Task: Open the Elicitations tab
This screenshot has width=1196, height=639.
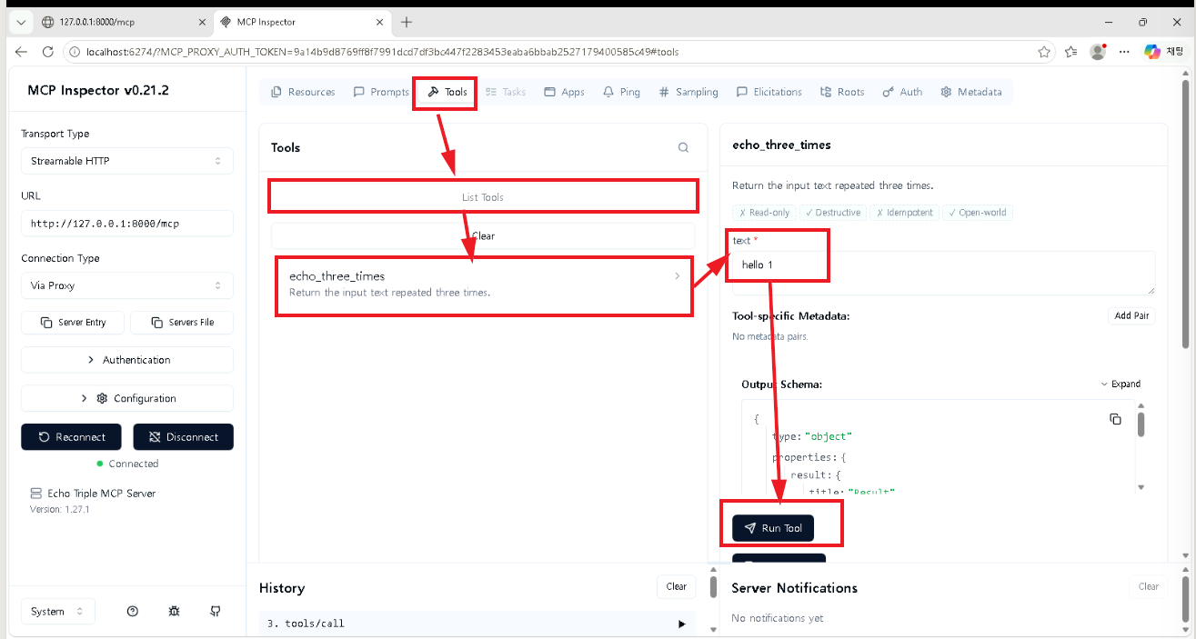Action: pyautogui.click(x=769, y=92)
